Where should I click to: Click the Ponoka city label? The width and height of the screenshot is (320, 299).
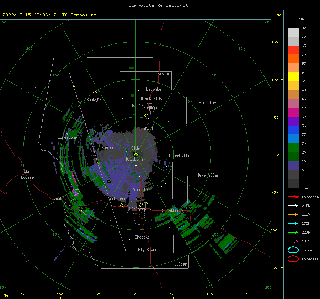coord(162,73)
